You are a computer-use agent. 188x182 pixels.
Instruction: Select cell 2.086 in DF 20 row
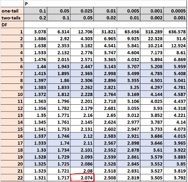(x=82, y=164)
